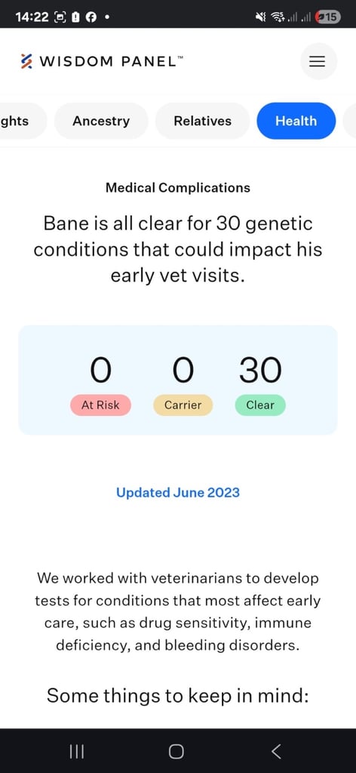Tap the Wi-Fi signal status icon
The height and width of the screenshot is (773, 356).
(278, 17)
